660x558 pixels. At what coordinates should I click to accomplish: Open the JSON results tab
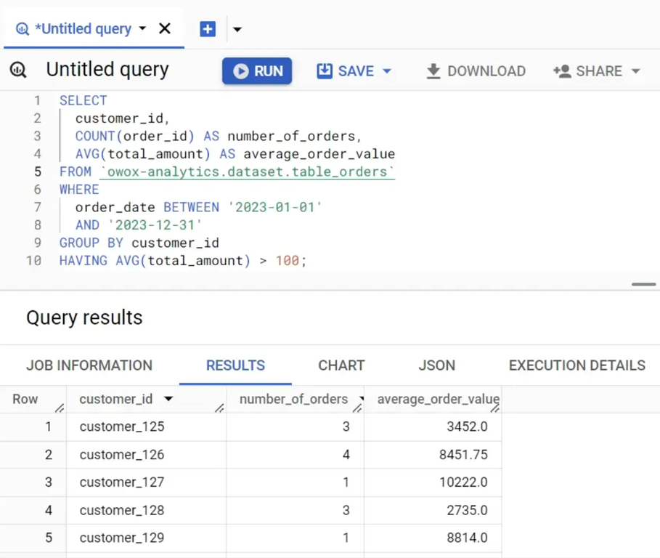[437, 365]
